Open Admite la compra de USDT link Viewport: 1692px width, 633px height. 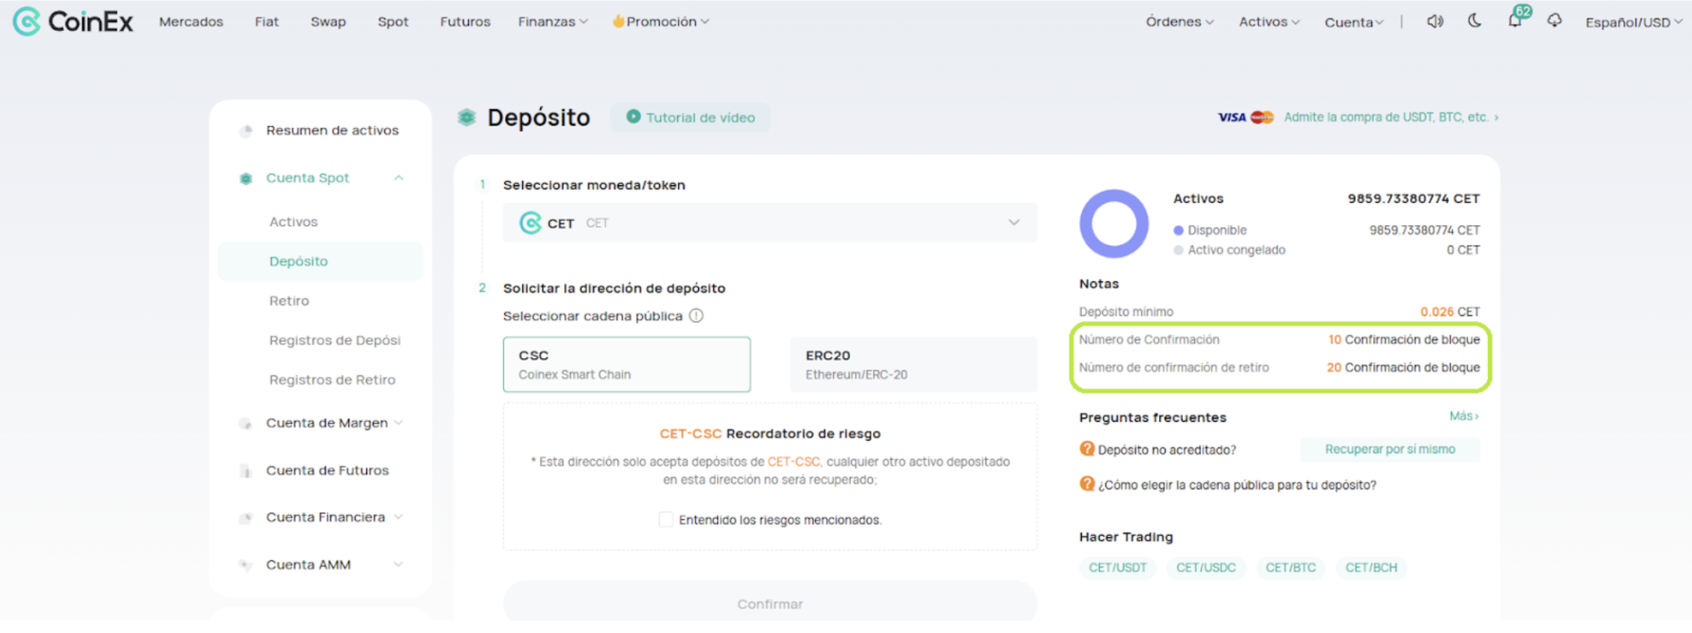click(1391, 117)
